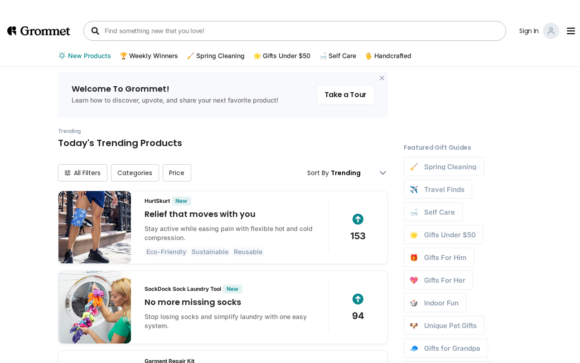580x363 pixels.
Task: Type in the product search field
Action: point(299,31)
